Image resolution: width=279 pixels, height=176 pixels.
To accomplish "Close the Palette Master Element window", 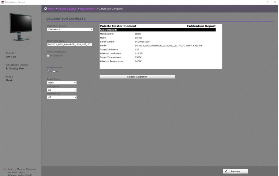I will [275, 2].
